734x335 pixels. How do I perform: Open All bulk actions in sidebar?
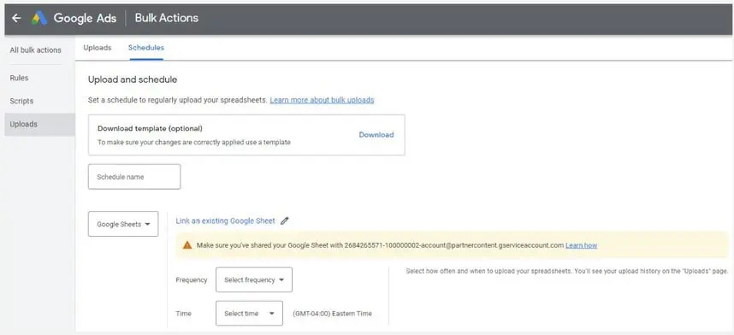[x=36, y=50]
